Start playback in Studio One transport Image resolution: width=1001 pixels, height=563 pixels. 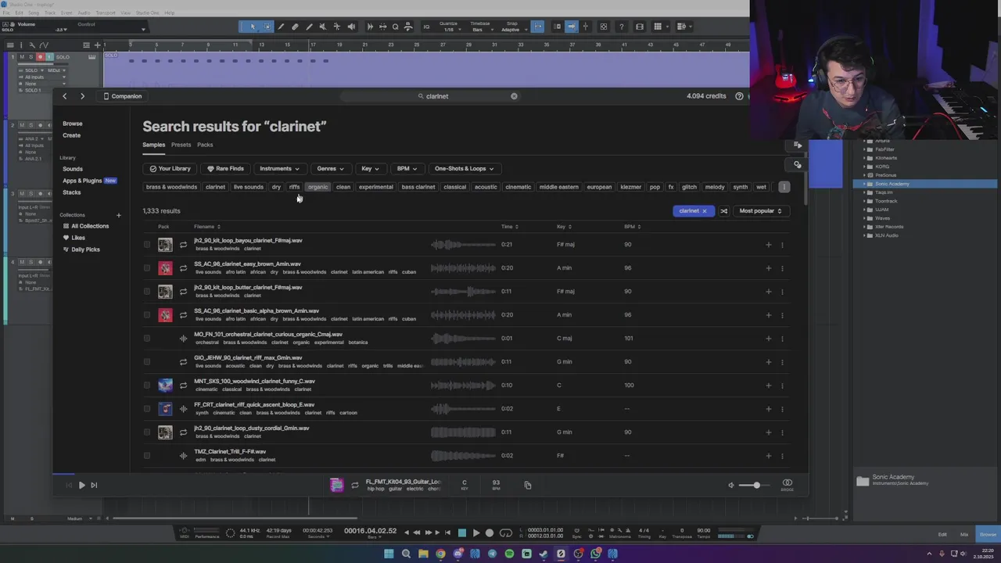coord(475,533)
